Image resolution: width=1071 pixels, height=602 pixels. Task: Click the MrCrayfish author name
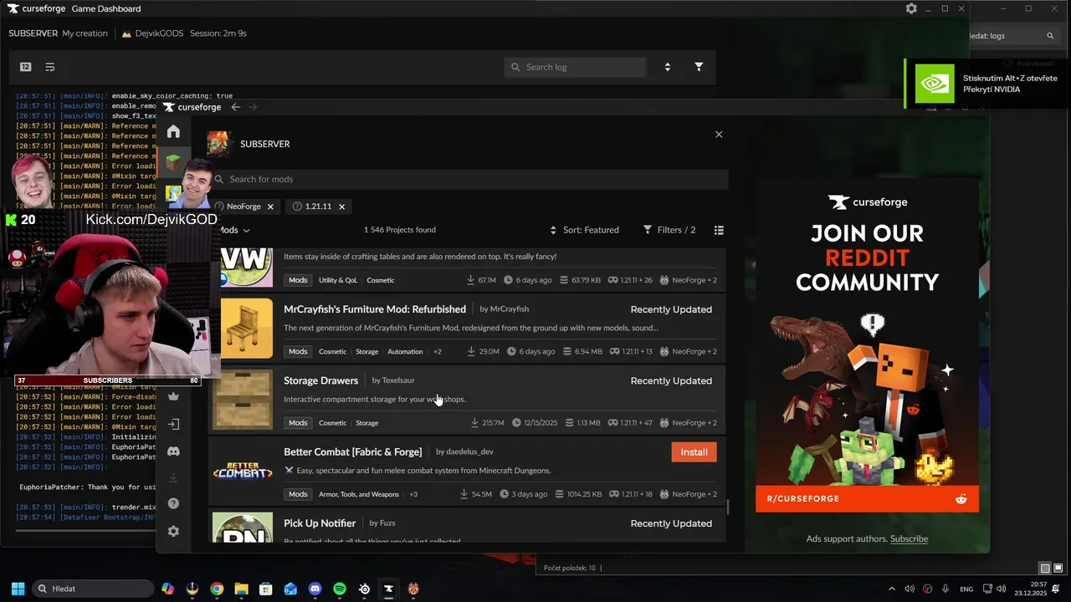coord(510,309)
